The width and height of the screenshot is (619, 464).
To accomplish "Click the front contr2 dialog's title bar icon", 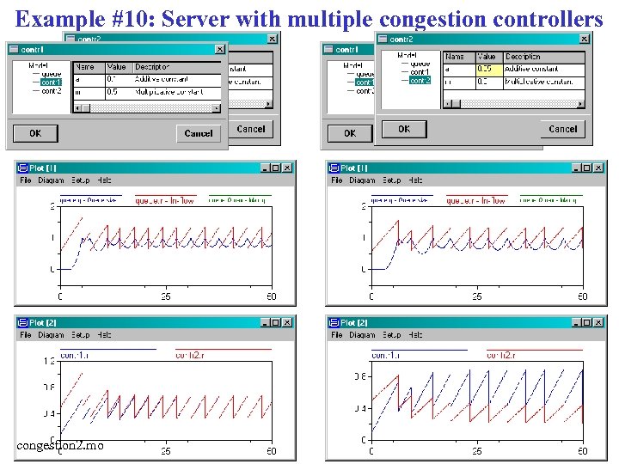I will click(383, 39).
